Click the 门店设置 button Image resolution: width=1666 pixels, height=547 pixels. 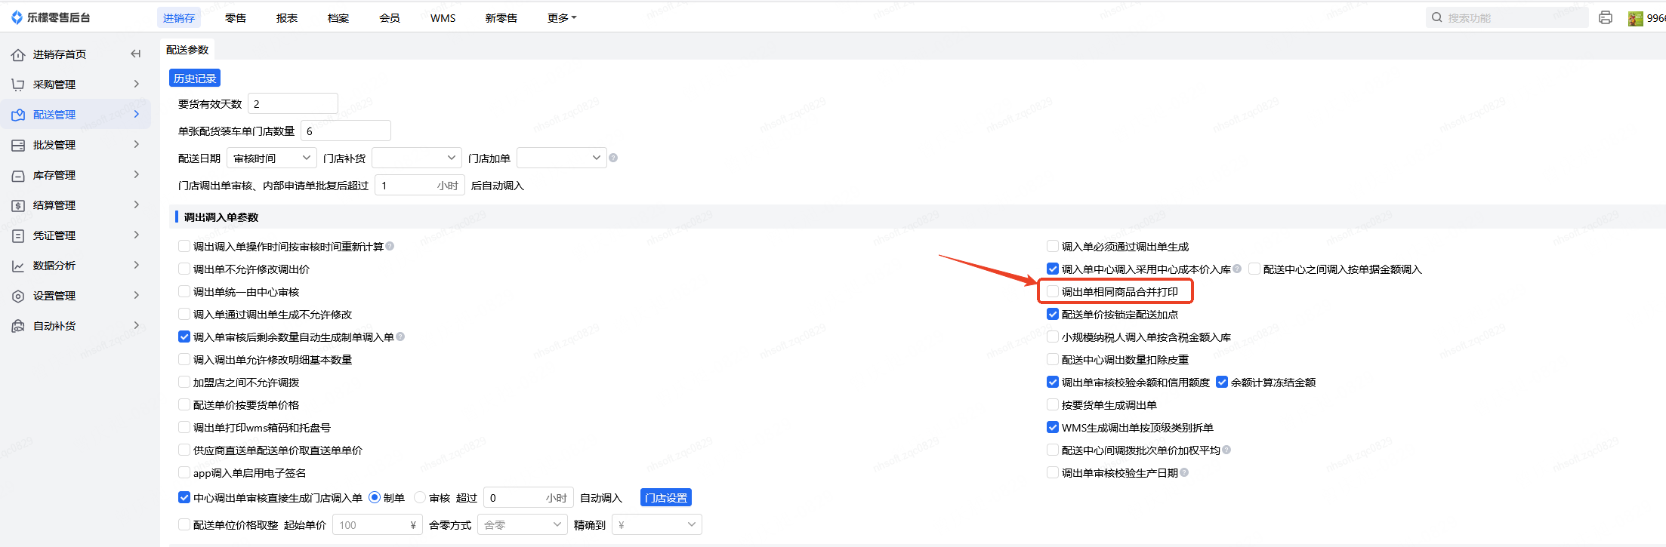[666, 498]
